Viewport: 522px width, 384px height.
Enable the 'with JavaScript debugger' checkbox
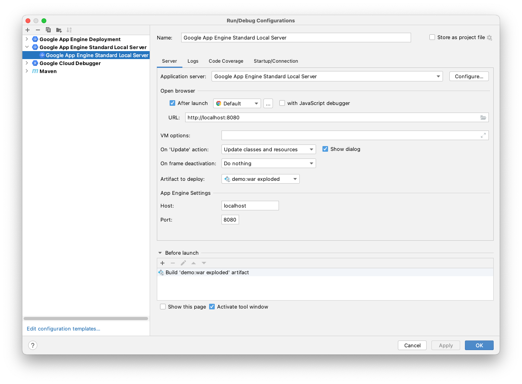point(282,103)
